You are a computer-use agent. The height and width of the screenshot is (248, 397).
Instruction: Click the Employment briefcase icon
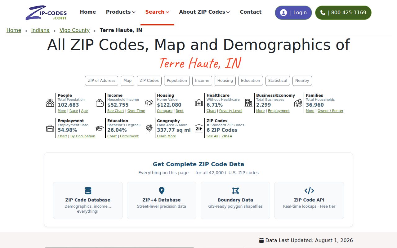tap(50, 128)
